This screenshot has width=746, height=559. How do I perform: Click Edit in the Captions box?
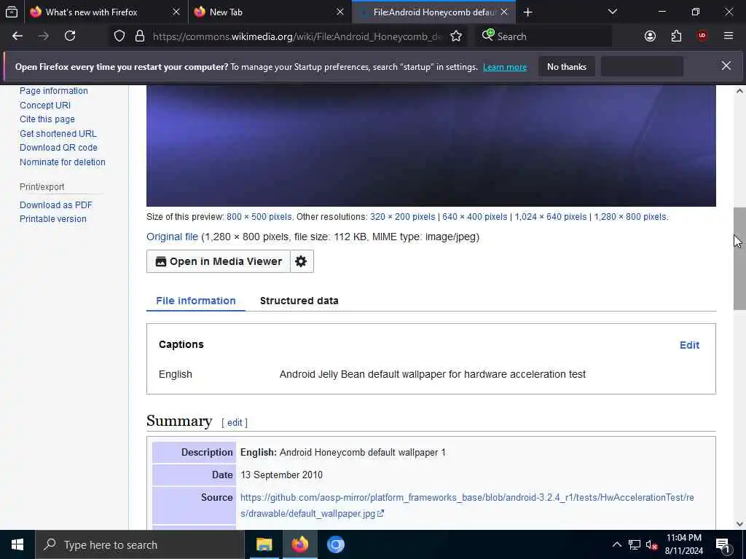[x=689, y=345]
